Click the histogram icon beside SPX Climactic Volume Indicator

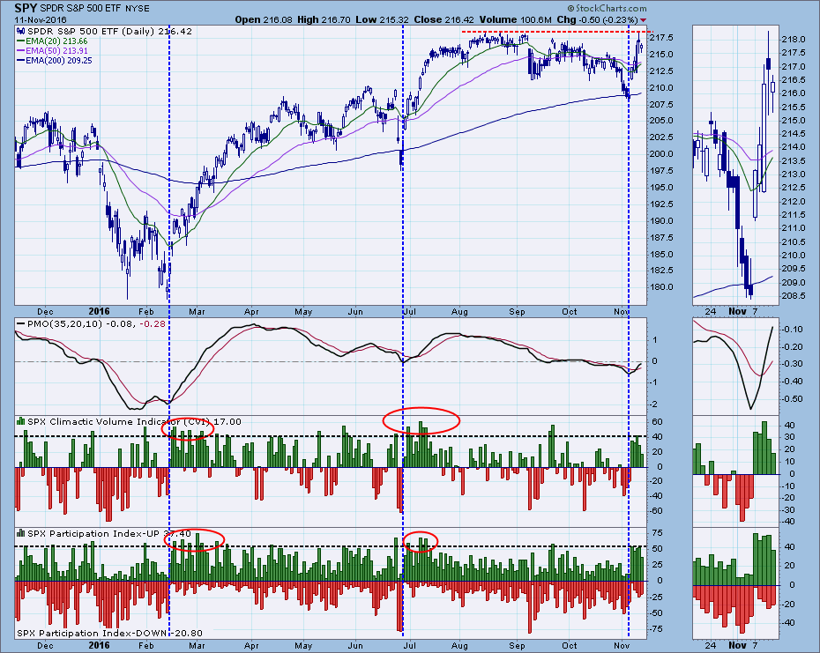coord(21,421)
